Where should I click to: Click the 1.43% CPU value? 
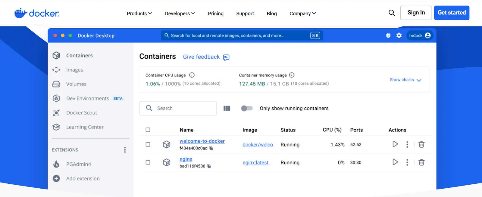337,145
